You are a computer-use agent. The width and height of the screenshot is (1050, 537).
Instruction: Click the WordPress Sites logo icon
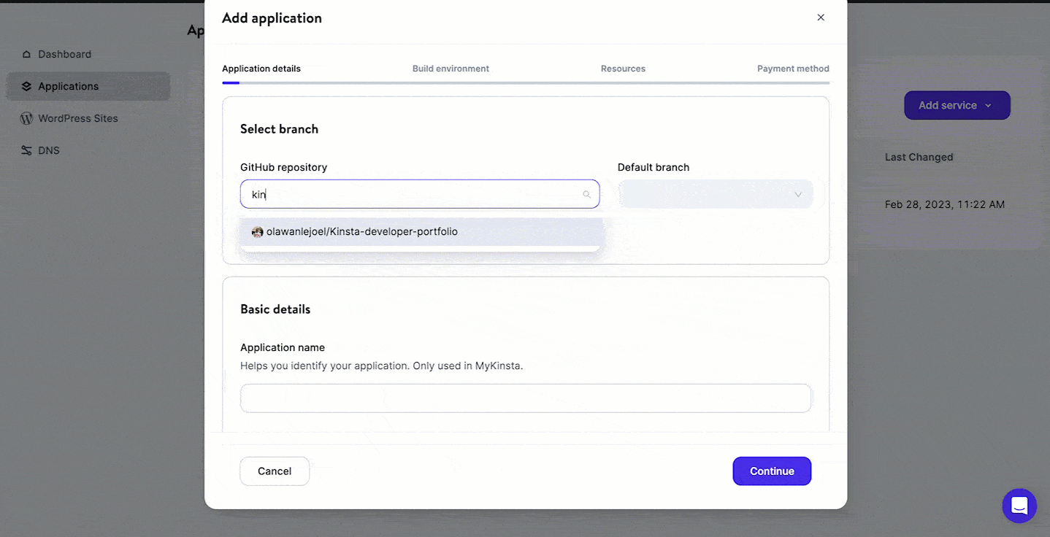[27, 118]
